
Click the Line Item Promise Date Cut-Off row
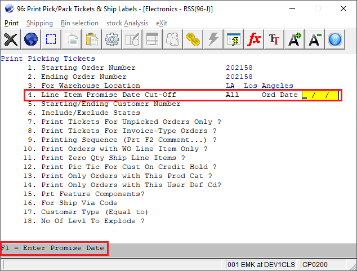click(108, 95)
